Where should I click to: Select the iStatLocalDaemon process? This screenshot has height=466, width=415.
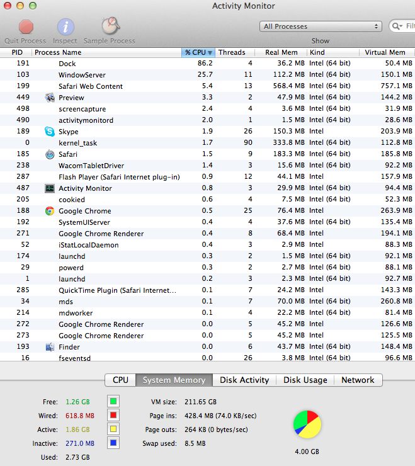click(x=208, y=244)
